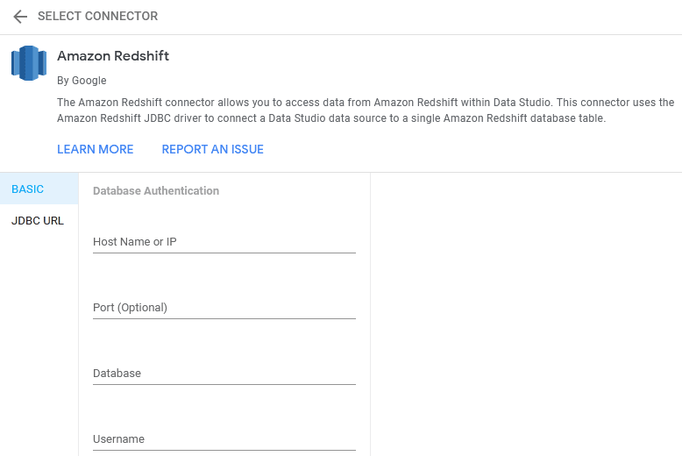The height and width of the screenshot is (456, 682).
Task: Click the By Google text
Action: tap(82, 81)
